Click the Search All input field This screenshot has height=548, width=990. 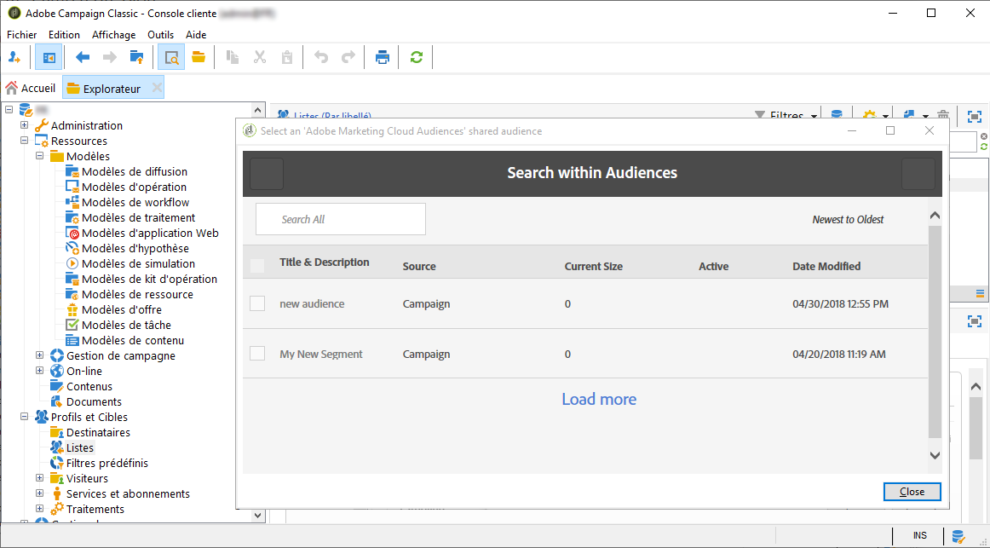click(x=341, y=219)
